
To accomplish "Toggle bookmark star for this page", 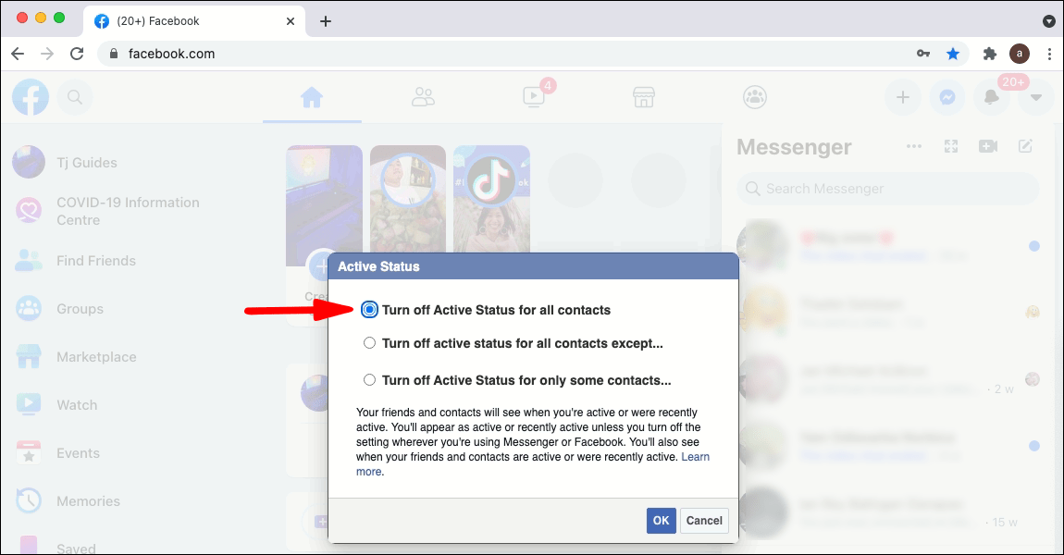I will (x=953, y=54).
